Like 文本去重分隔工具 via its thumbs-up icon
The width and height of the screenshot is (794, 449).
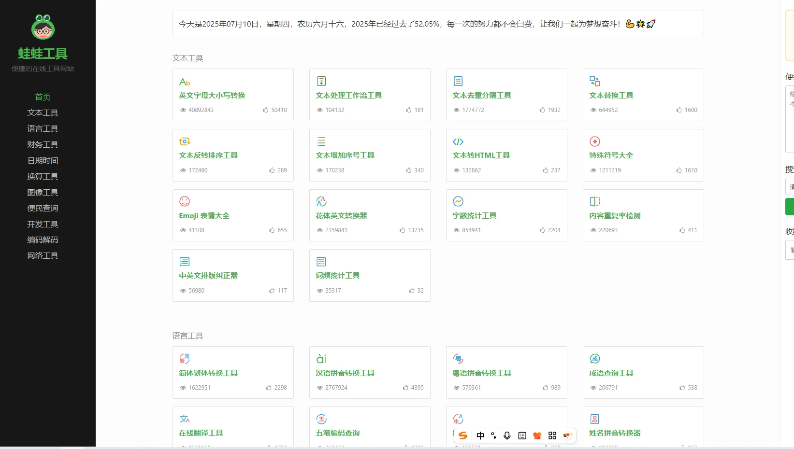[542, 110]
